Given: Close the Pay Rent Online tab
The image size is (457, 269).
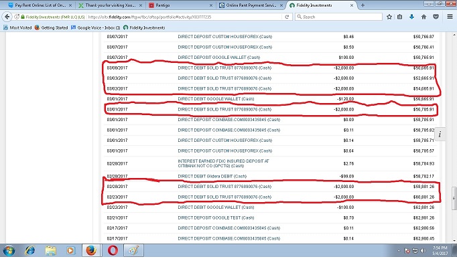Looking at the screenshot, I should click(70, 5).
